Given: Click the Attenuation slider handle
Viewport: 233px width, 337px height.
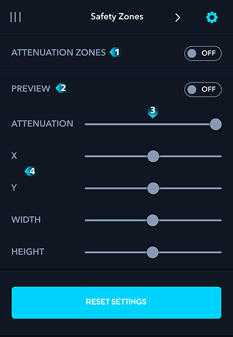Looking at the screenshot, I should pos(215,124).
